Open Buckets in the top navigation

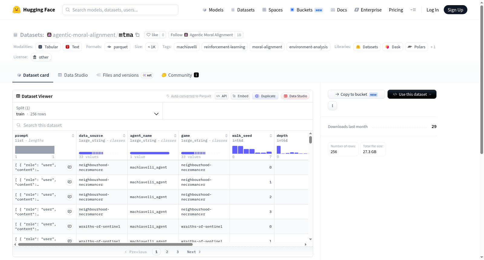pyautogui.click(x=306, y=10)
